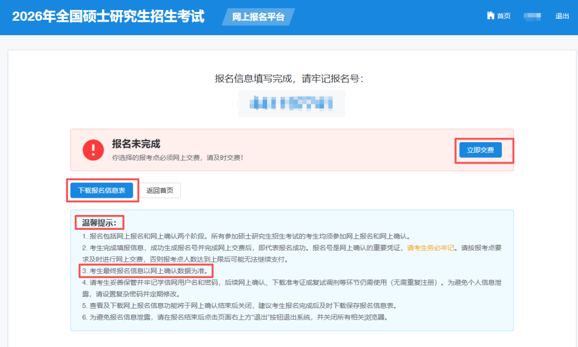
Task: Click the 返回首页 button
Action: [160, 190]
